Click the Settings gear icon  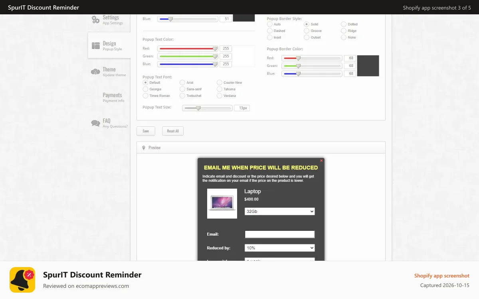pyautogui.click(x=95, y=20)
